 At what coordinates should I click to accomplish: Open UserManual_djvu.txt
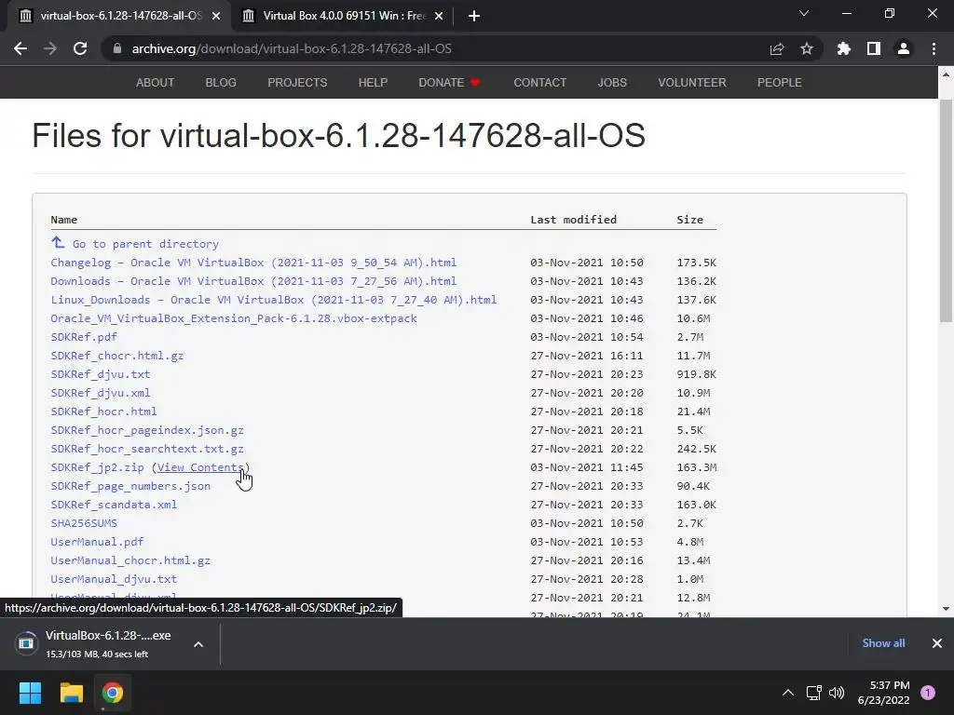click(114, 579)
